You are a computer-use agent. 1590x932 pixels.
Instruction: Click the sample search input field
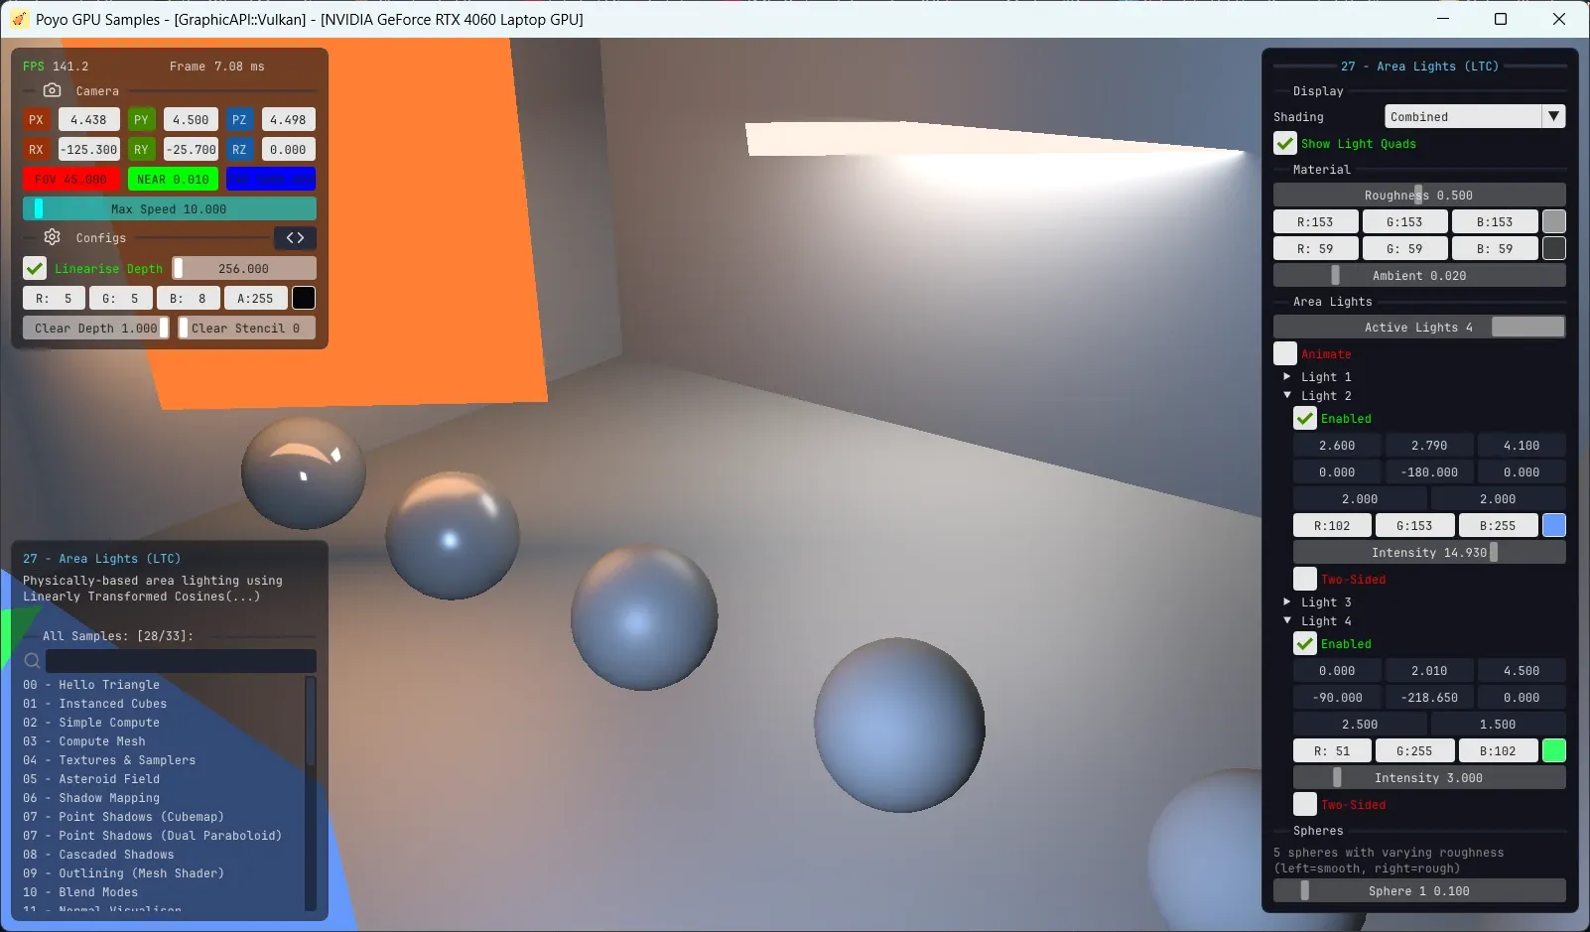coord(181,661)
